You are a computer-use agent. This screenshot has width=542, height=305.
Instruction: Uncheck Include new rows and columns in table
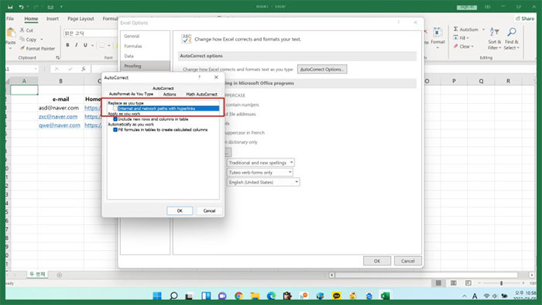tap(115, 119)
